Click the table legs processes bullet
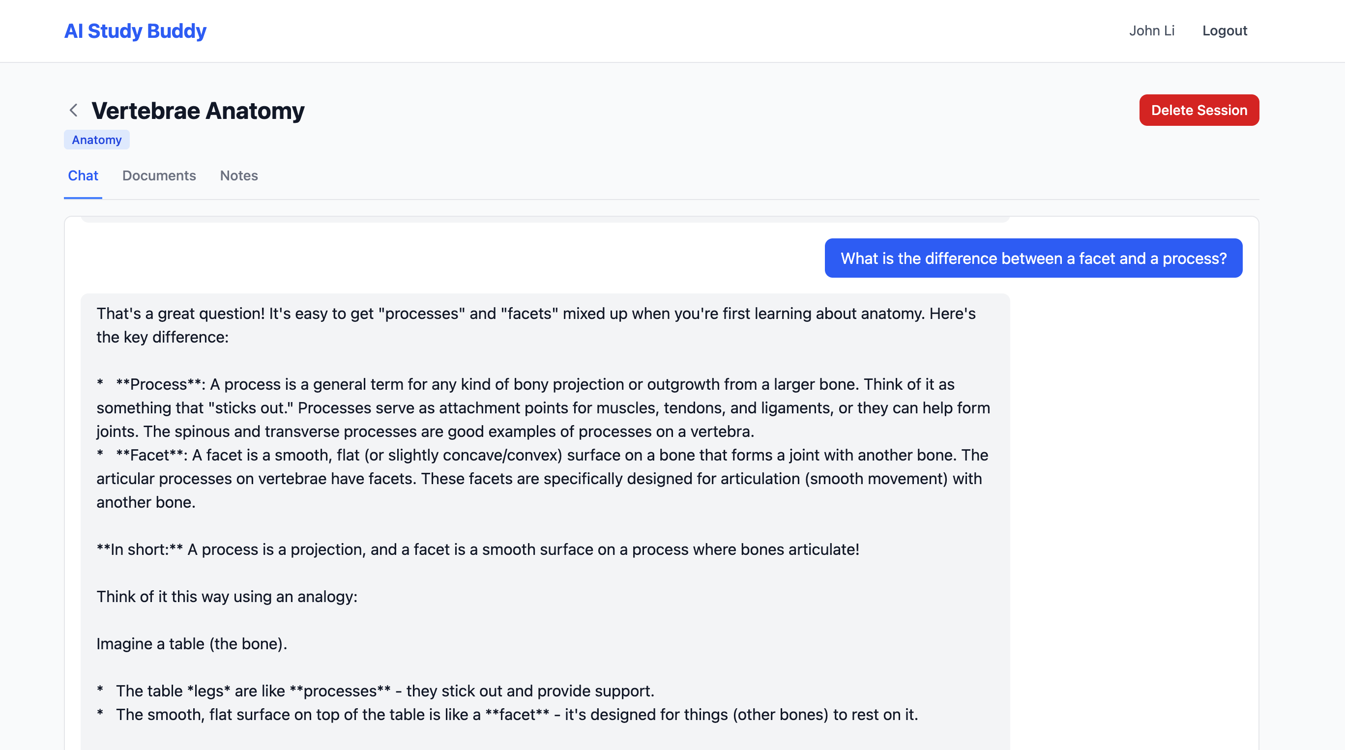This screenshot has height=750, width=1345. 376,691
